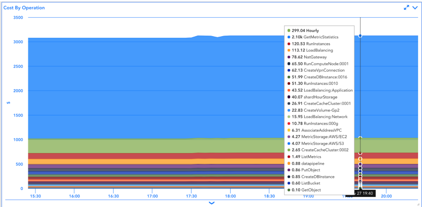
Task: Click the top data point marker on blue area
Action: pos(360,36)
